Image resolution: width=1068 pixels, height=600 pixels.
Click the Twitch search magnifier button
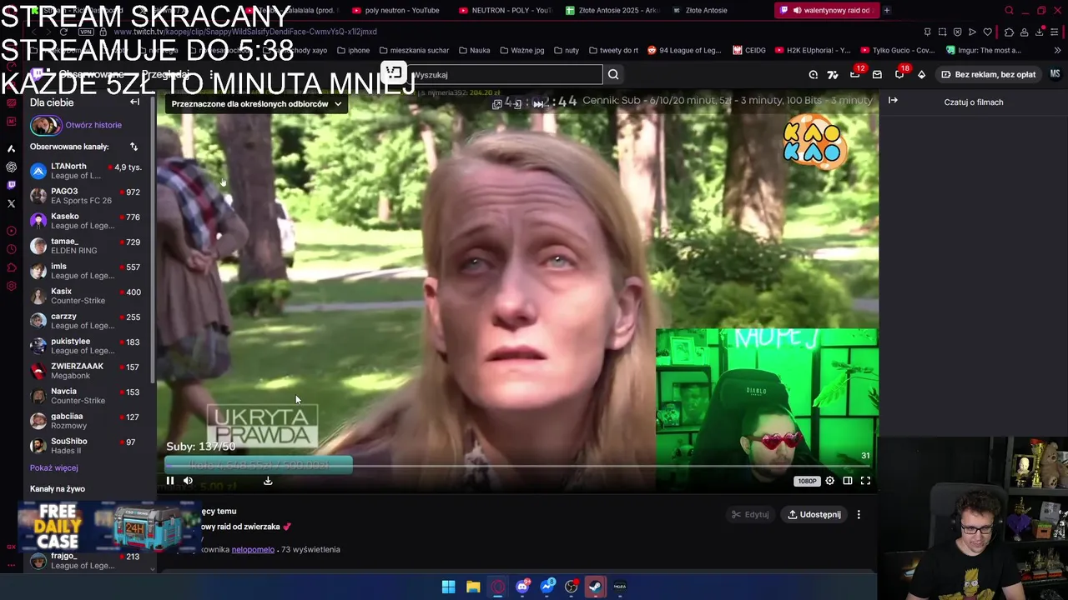[613, 75]
